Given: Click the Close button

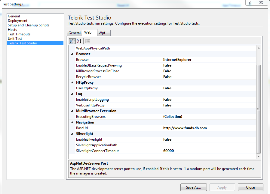Looking at the screenshot, I should click(x=250, y=187).
